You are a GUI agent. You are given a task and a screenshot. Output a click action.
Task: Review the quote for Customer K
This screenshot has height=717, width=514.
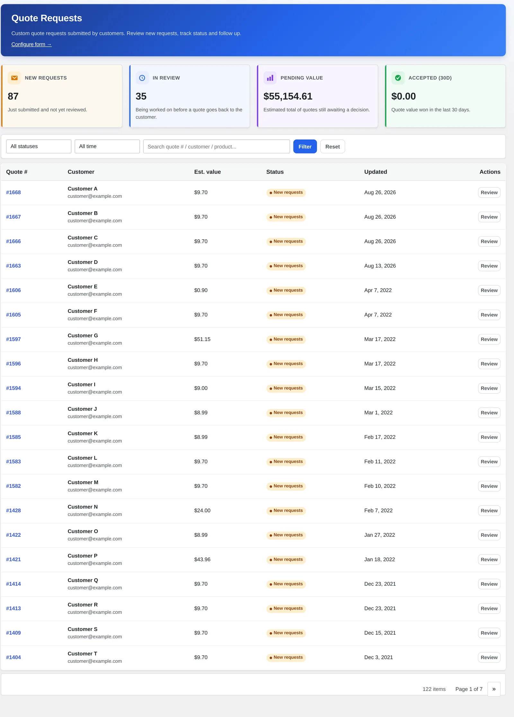[x=489, y=437]
